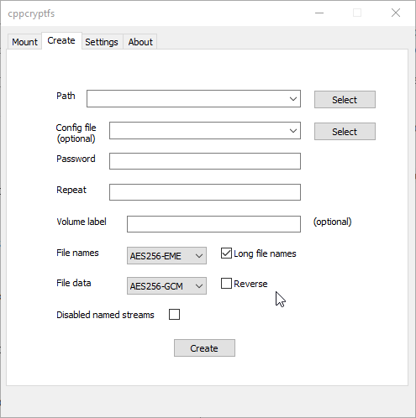This screenshot has width=416, height=418.
Task: Close the cppcryptfs window
Action: point(396,13)
